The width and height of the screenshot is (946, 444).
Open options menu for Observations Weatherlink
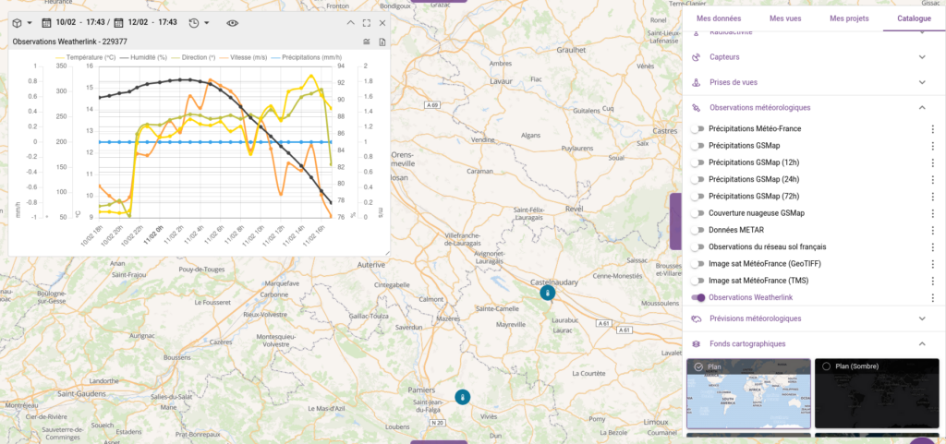[933, 297]
